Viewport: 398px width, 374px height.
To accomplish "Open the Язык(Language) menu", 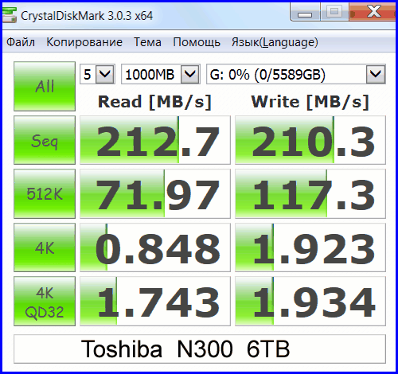I will 275,42.
